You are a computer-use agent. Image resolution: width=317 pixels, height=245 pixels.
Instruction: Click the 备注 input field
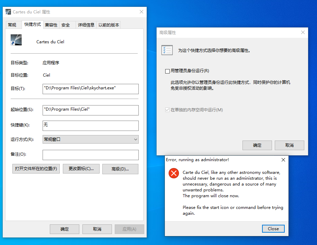click(x=91, y=155)
